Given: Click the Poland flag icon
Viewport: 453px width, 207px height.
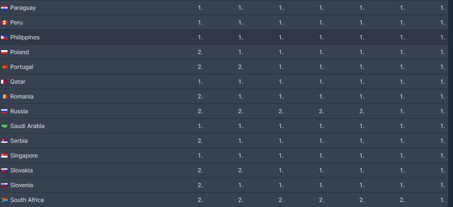Looking at the screenshot, I should (4, 52).
